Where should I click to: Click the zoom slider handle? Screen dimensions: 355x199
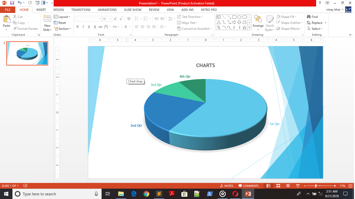tap(316, 186)
